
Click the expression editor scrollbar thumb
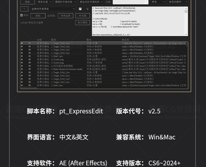point(186,11)
